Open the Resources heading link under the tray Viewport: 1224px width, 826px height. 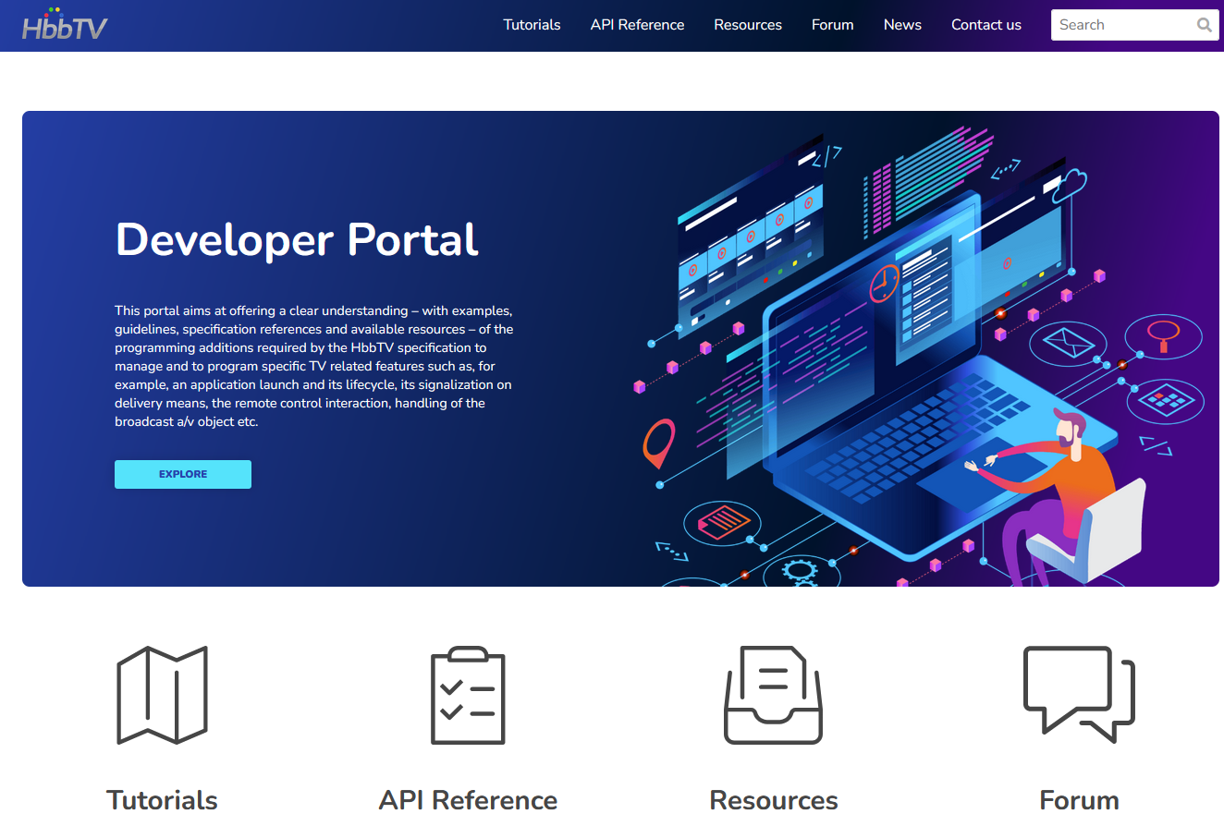[x=773, y=800]
